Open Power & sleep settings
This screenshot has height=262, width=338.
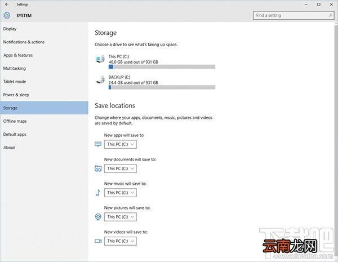44,95
